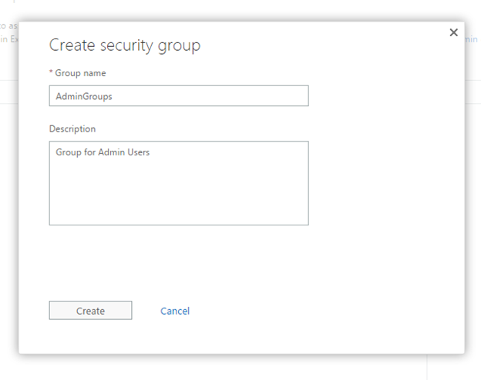
Task: Focus the Group name input field
Action: 179,96
